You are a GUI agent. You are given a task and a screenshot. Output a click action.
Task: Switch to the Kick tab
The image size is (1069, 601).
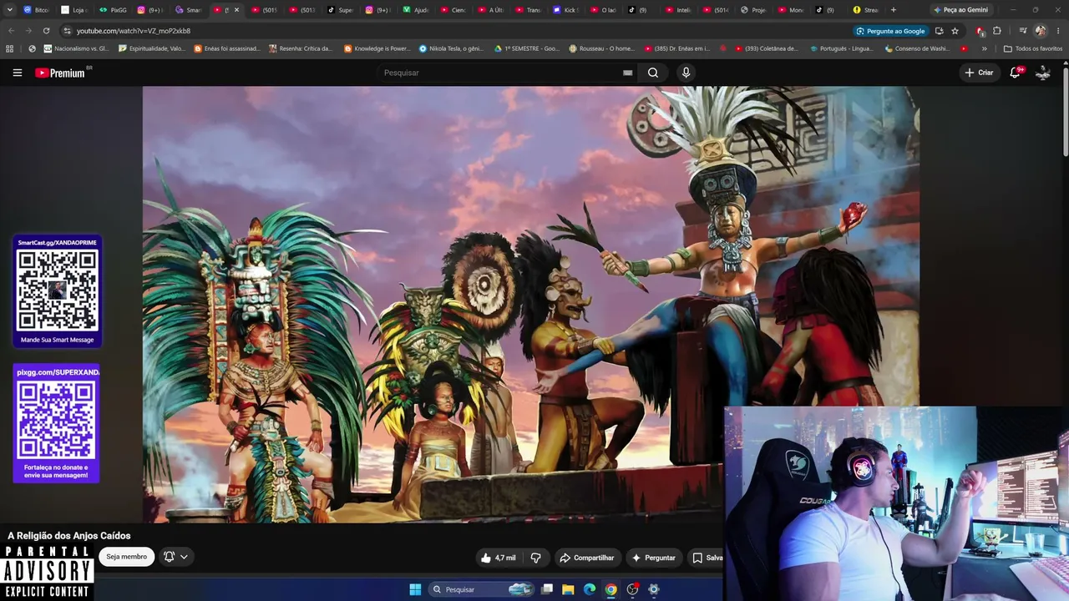tap(566, 10)
